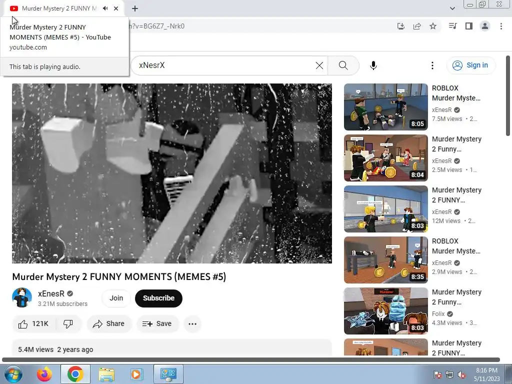Expand the tab search chevron
The image size is (512, 384).
[x=452, y=8]
